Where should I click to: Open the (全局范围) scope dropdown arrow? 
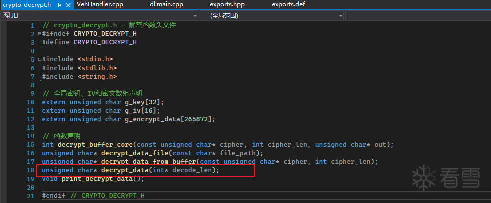coord(340,16)
